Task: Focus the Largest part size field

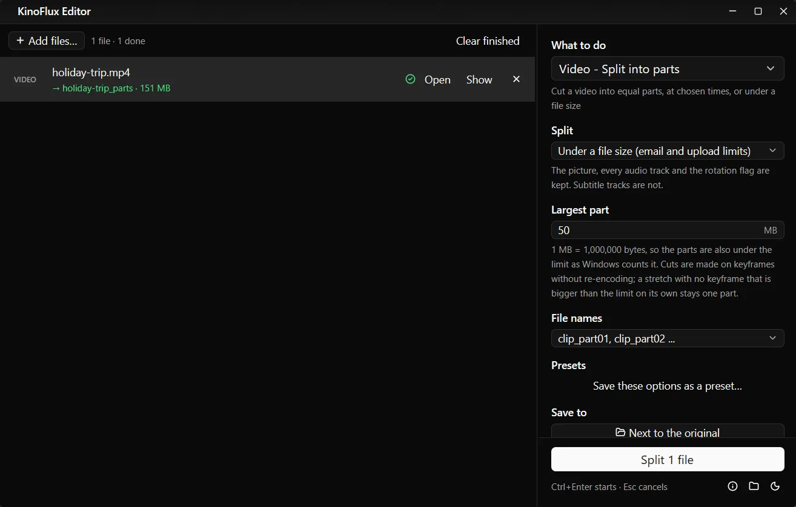Action: 668,230
